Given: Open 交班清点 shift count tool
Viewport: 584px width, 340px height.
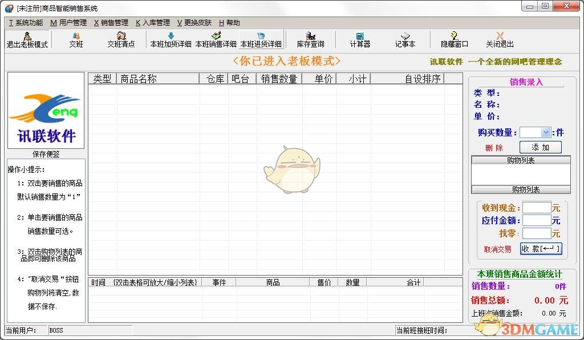Looking at the screenshot, I should coord(121,40).
